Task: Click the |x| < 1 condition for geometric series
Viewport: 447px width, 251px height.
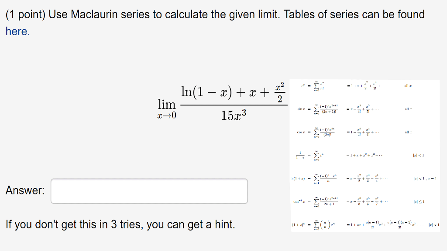Action: tap(418, 155)
